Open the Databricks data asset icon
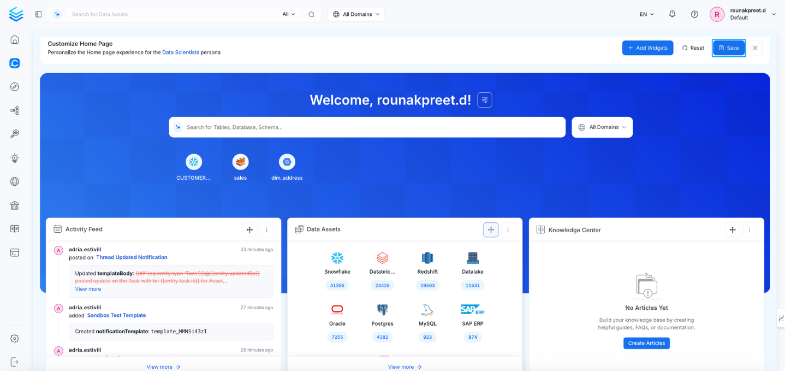 [382, 258]
